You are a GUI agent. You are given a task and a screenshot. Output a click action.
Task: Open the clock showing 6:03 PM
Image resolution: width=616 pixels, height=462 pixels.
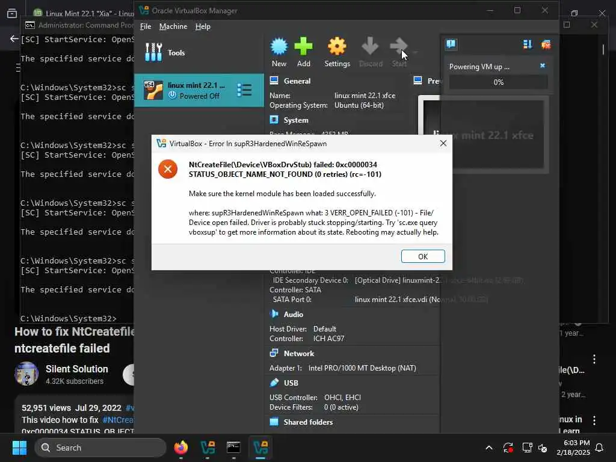click(x=573, y=448)
